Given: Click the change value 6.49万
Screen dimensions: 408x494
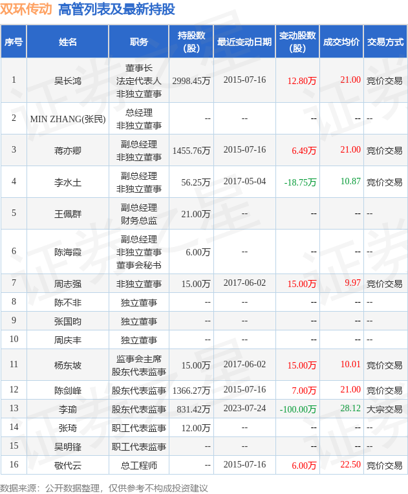Looking at the screenshot, I should [x=304, y=151].
